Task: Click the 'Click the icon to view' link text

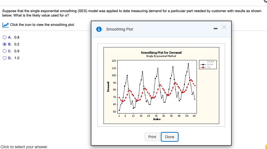Action: pos(43,25)
